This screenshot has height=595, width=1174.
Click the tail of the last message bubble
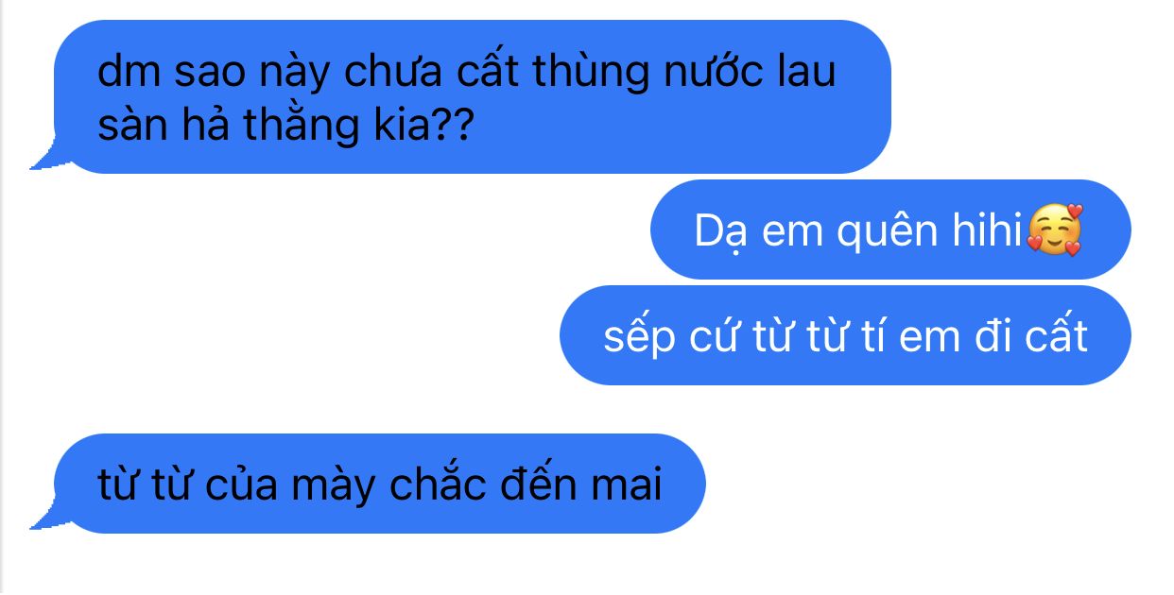point(45,517)
